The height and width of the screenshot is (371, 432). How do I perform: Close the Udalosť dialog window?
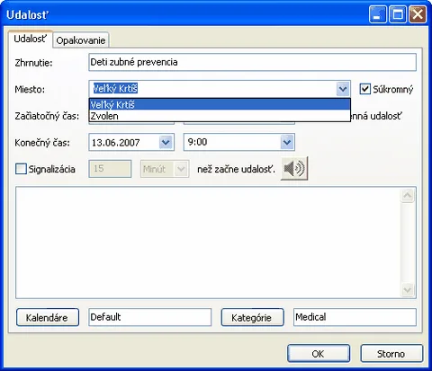pyautogui.click(x=418, y=14)
